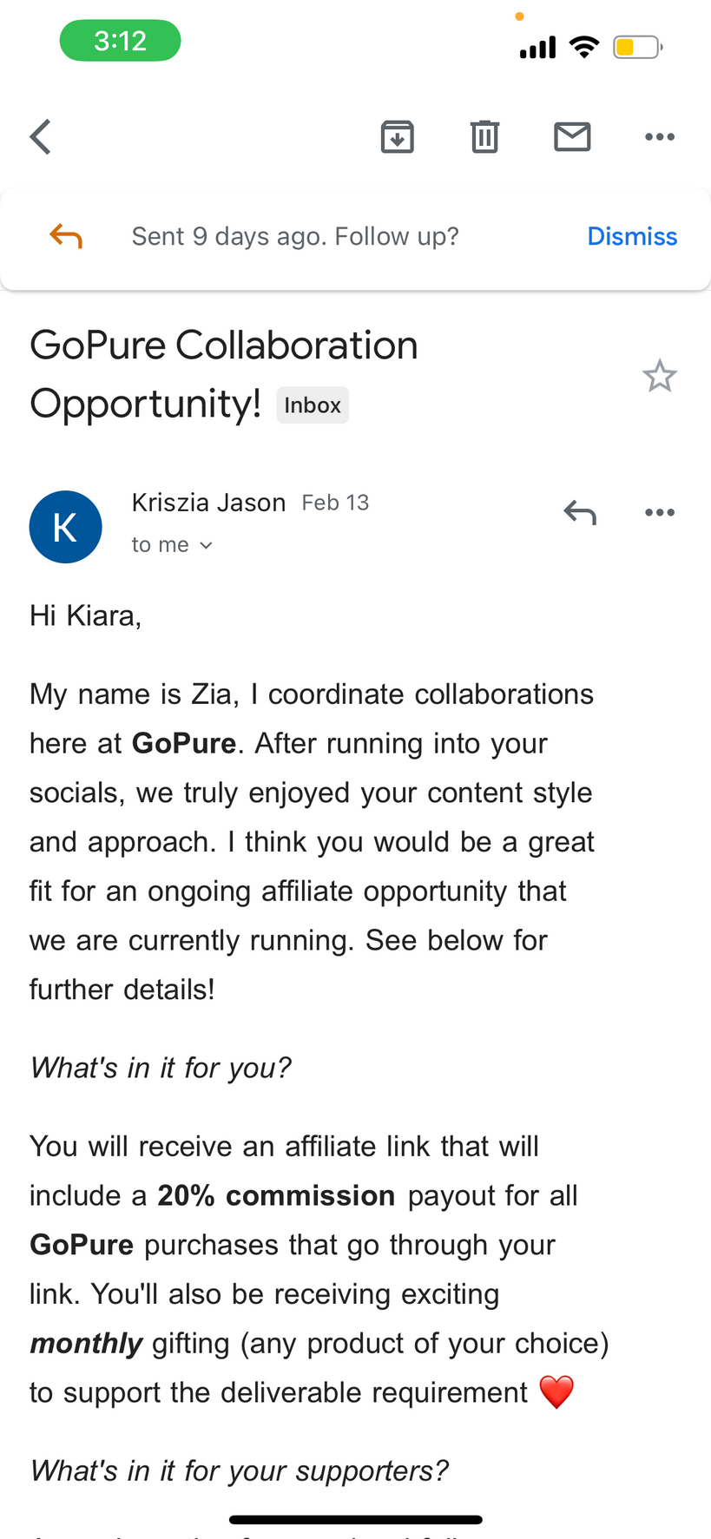The image size is (711, 1539).
Task: Tap the email subject title
Action: 224,345
